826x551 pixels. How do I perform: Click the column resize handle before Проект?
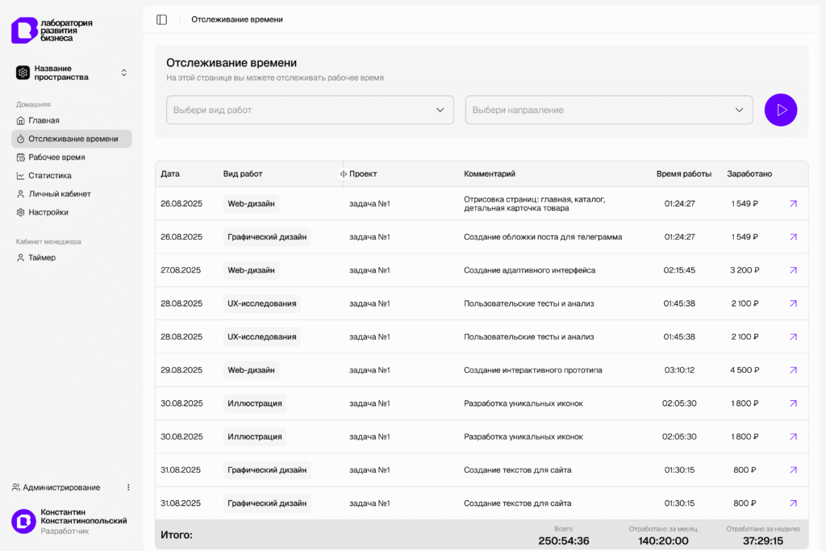(343, 174)
